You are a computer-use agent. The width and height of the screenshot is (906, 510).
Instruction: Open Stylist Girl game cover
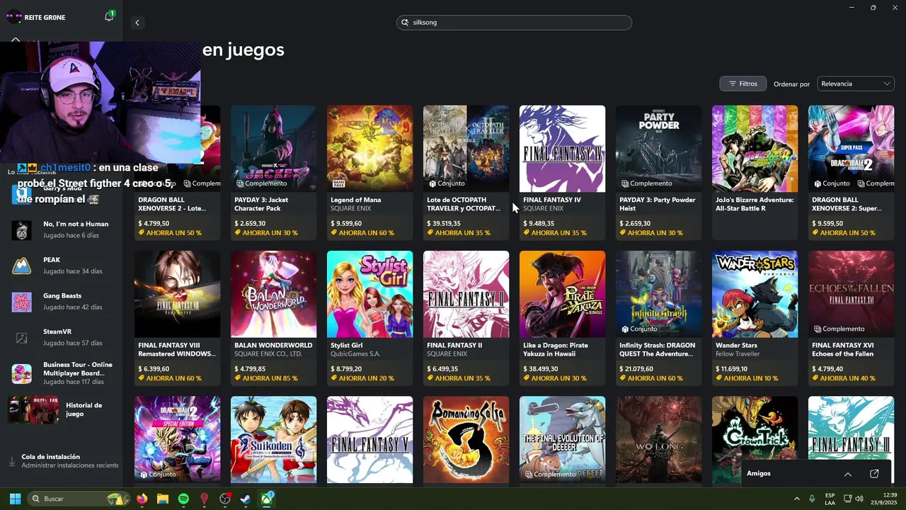point(369,294)
